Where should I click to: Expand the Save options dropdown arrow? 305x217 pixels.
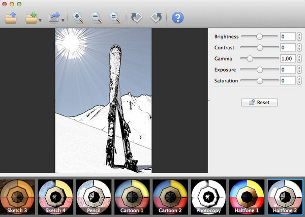pos(40,21)
